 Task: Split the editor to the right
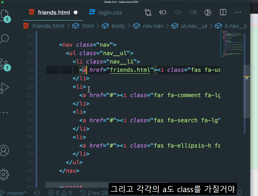point(223,12)
